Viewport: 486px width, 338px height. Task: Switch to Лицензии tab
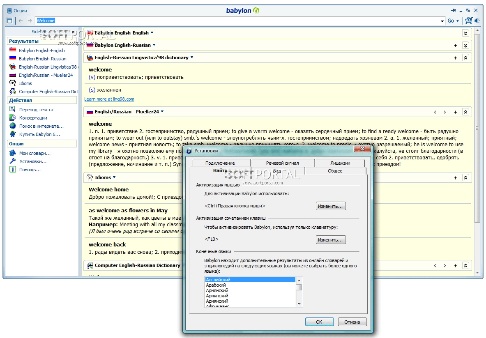340,163
